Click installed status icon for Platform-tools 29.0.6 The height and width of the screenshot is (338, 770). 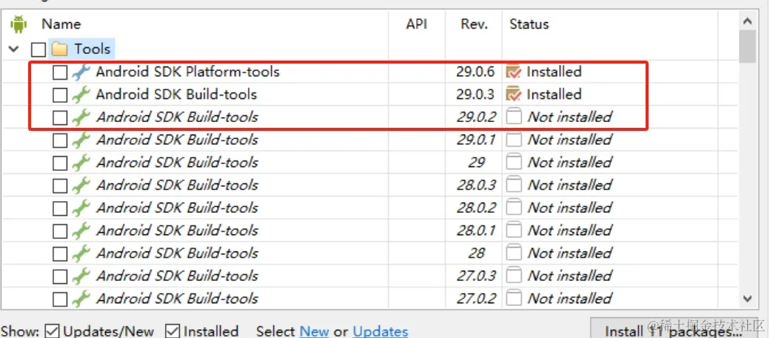pos(513,72)
